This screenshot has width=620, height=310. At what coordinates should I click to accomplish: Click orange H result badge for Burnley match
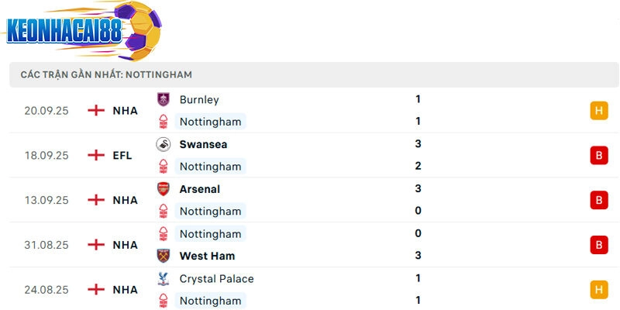click(x=598, y=111)
